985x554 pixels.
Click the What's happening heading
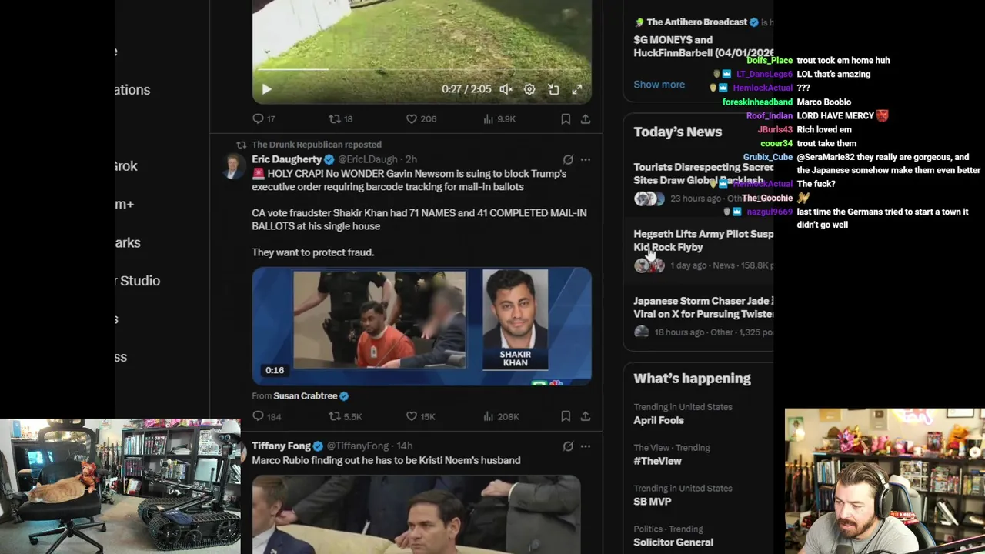coord(692,379)
